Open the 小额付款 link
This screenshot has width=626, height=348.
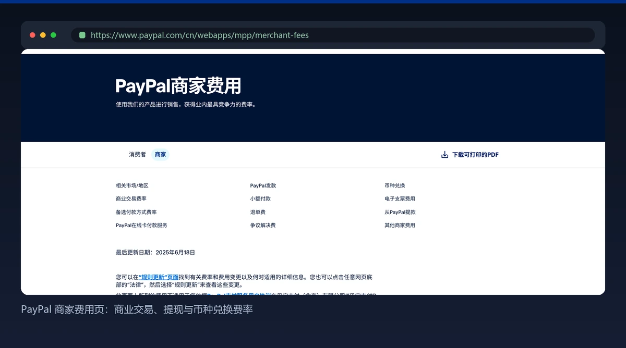(260, 198)
